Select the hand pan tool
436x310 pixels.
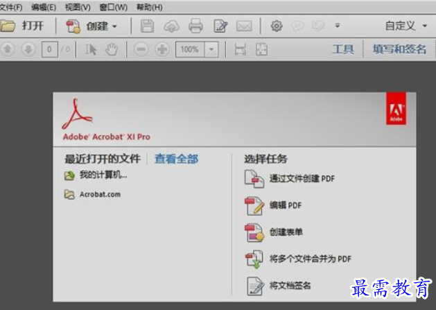click(x=112, y=49)
